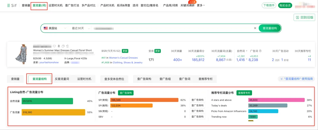Click the 下载插件 button
Image resolution: width=318 pixels, height=130 pixels.
[269, 6]
